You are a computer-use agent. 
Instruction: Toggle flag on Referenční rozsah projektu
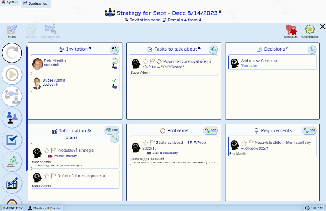[53, 176]
